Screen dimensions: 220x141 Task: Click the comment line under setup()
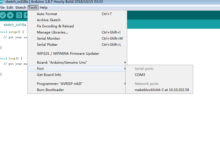(x=15, y=37)
